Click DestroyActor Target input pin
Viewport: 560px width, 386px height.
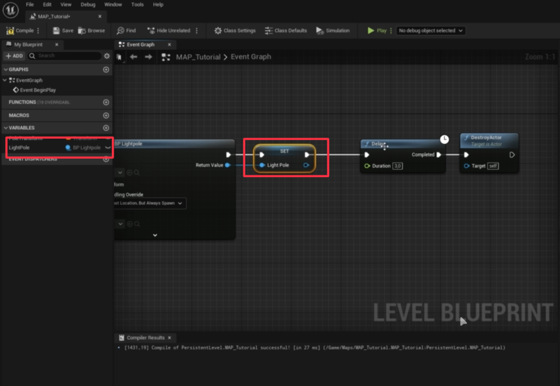coord(467,166)
